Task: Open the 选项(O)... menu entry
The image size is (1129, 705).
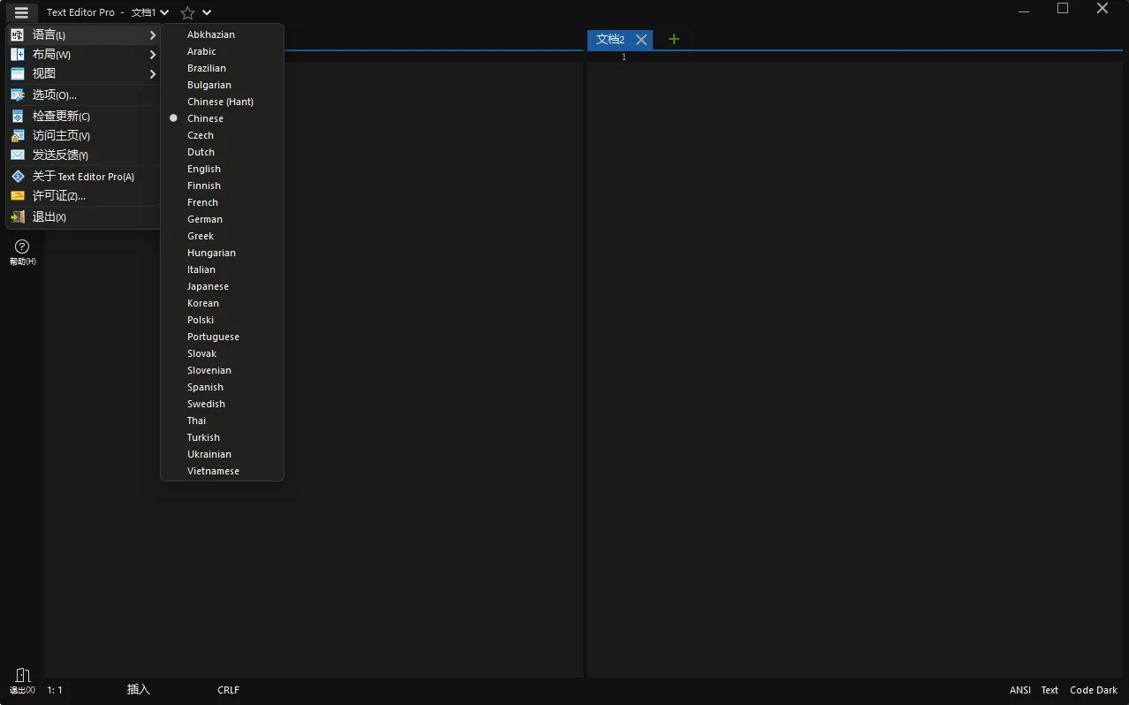Action: click(x=84, y=95)
